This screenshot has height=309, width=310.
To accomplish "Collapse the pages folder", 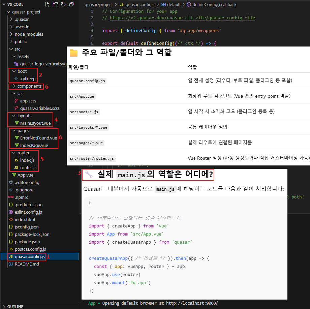I will (x=14, y=130).
